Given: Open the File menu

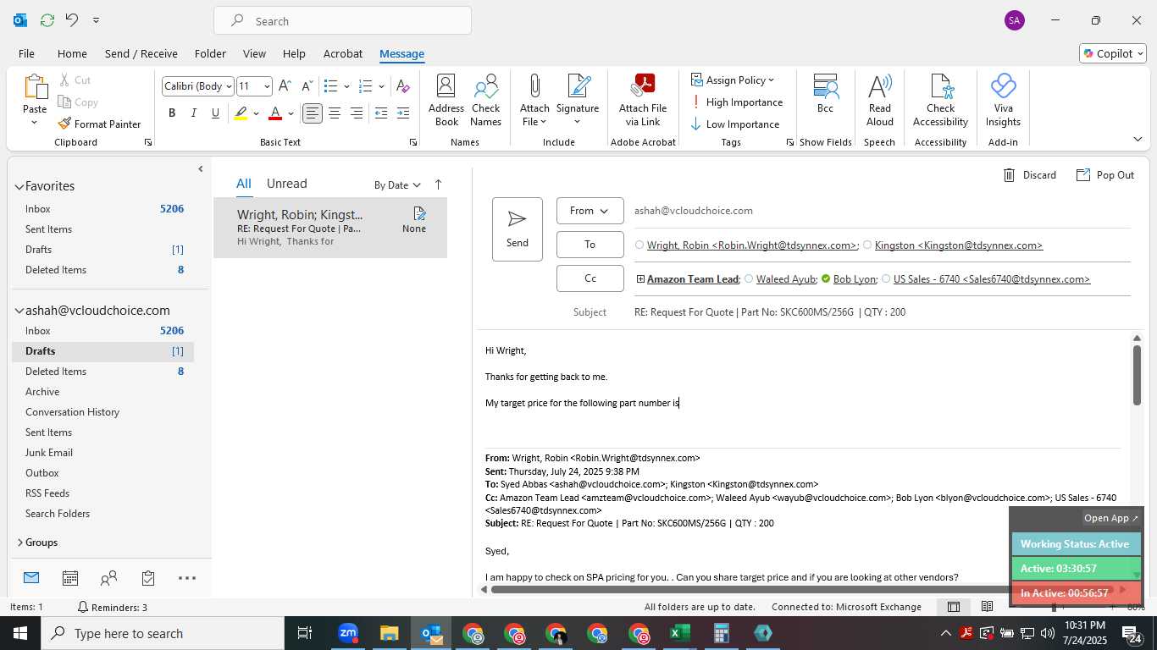Looking at the screenshot, I should pos(26,53).
